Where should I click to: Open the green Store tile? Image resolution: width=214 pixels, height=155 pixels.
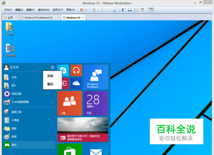(x=70, y=149)
